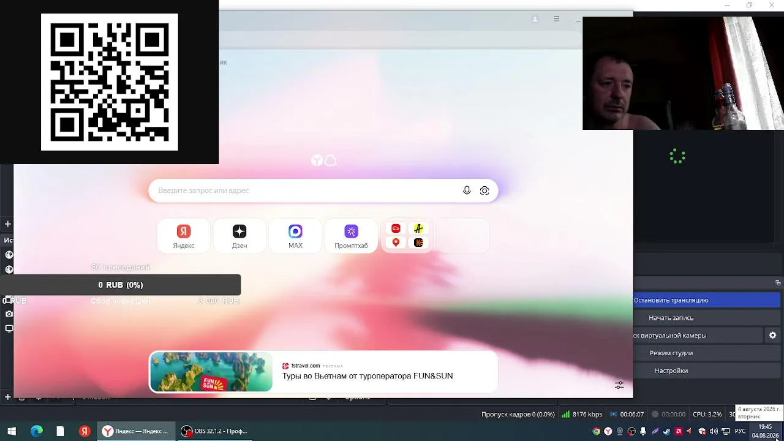Click the 0 RUB (0%) donation progress bar
The width and height of the screenshot is (784, 441).
121,285
